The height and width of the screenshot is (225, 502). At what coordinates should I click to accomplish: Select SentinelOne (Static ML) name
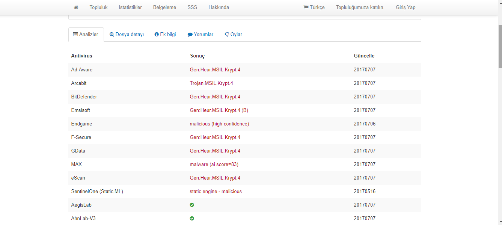point(97,192)
